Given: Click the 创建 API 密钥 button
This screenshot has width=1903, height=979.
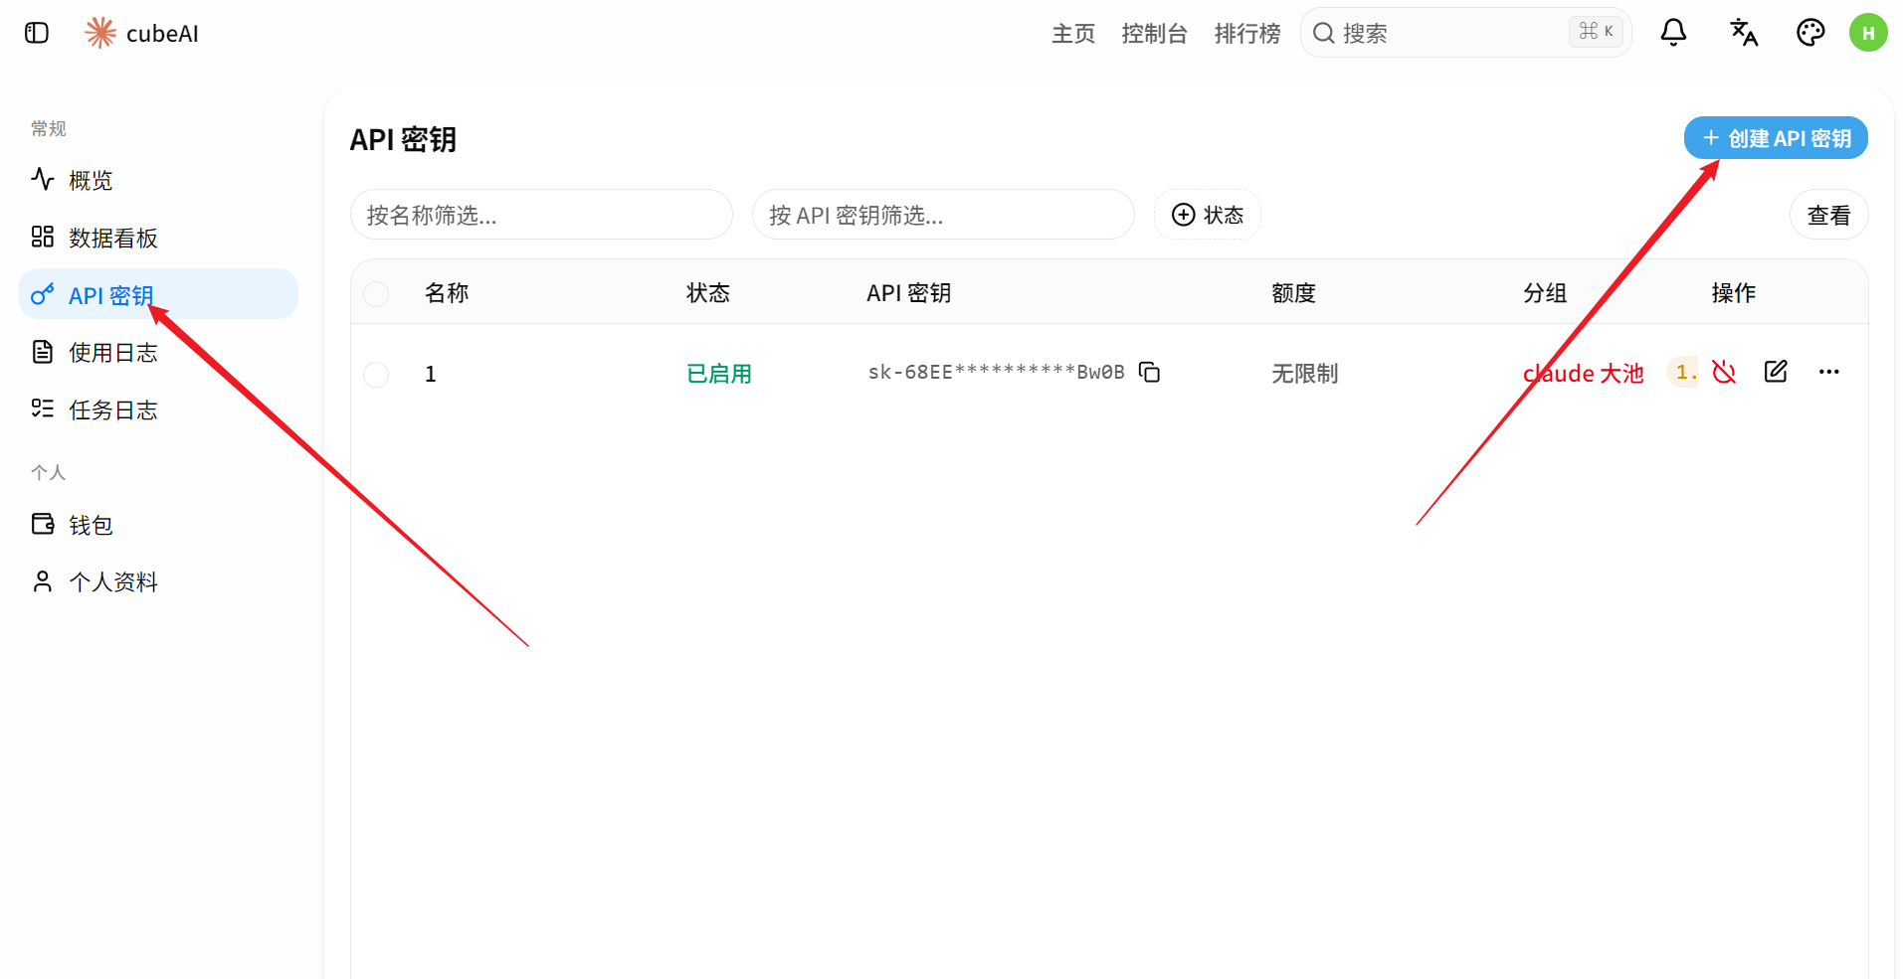Looking at the screenshot, I should click(x=1776, y=138).
